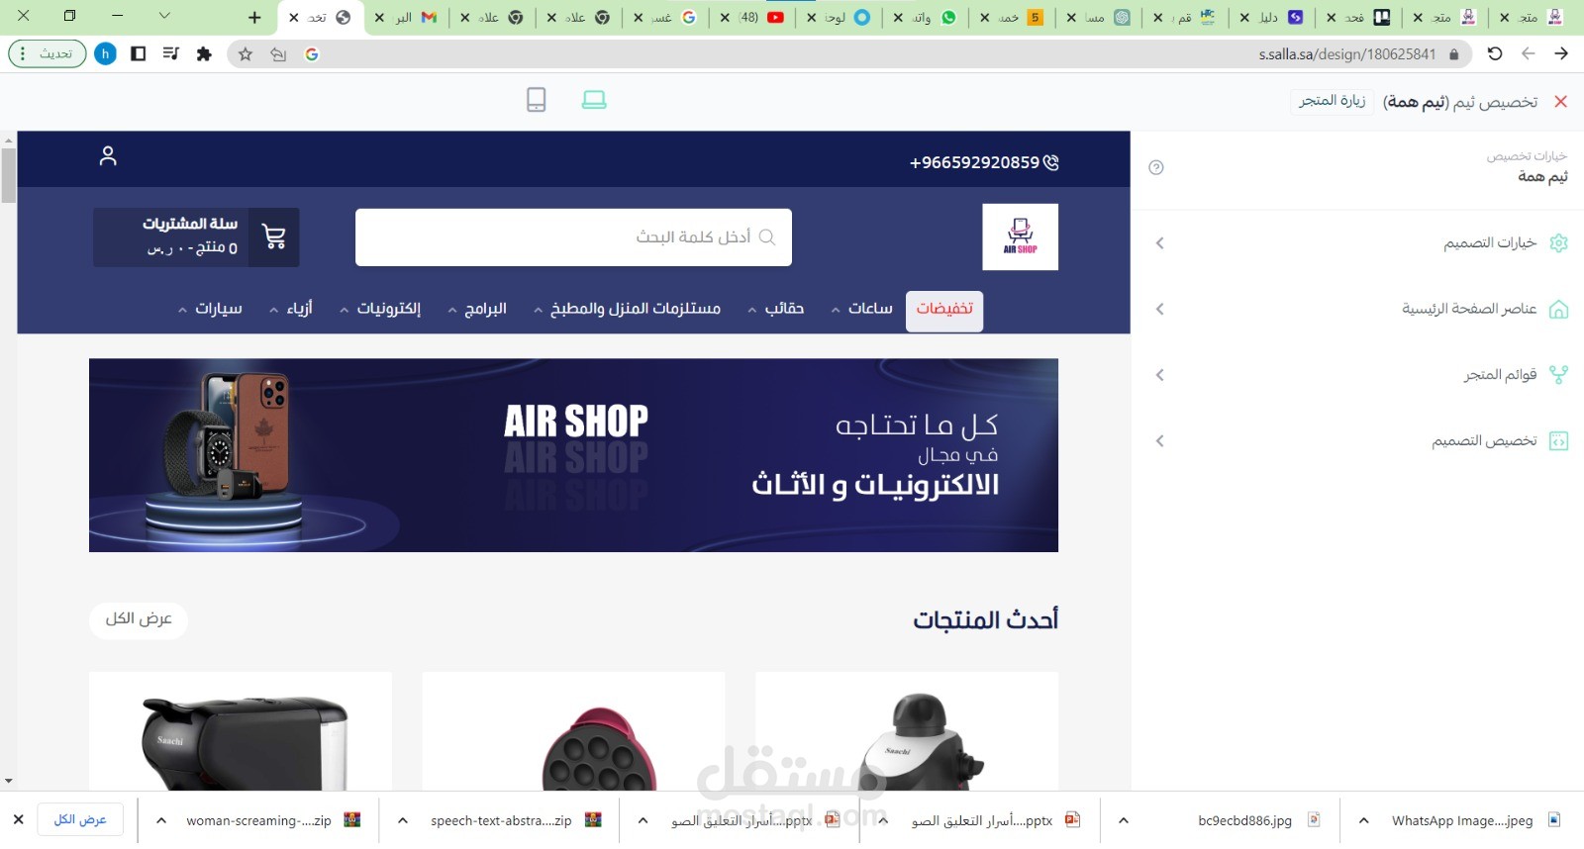
Task: Expand chevron for عناصر الصفحة الرئيسية
Action: 1159,310
